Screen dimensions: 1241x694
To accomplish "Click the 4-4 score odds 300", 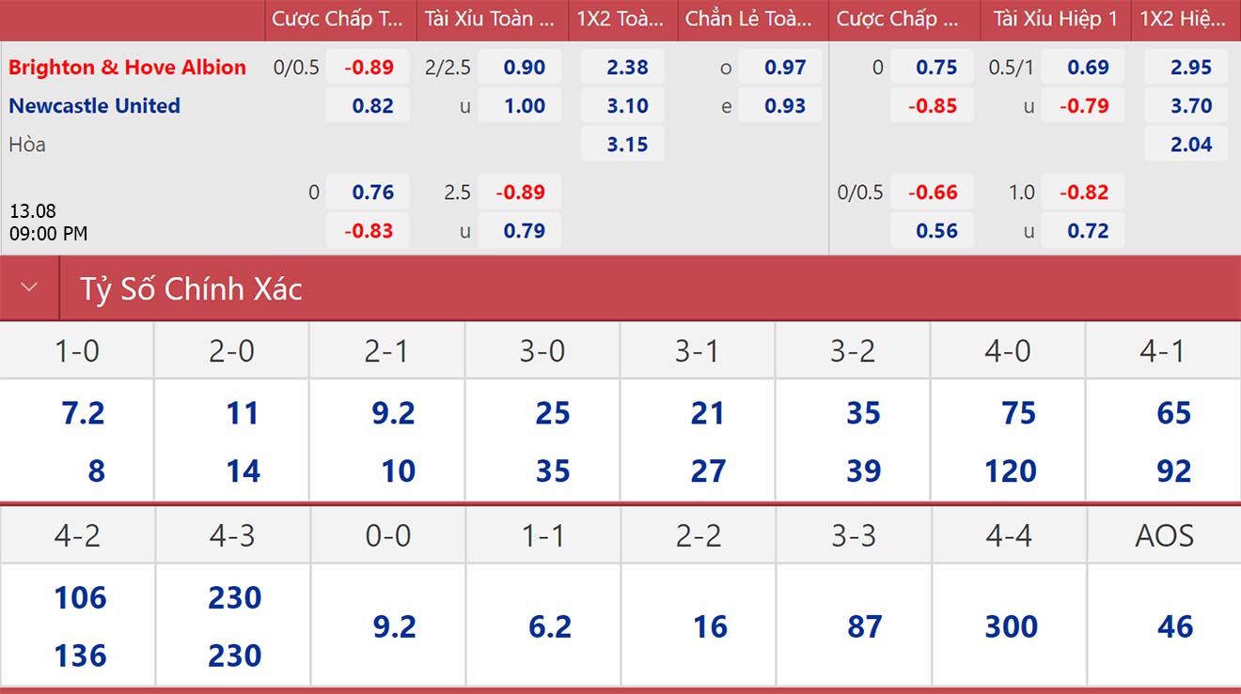I will (1011, 626).
